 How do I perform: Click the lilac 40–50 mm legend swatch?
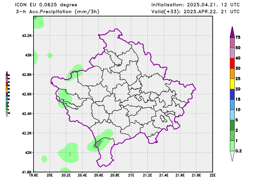click(x=232, y=53)
